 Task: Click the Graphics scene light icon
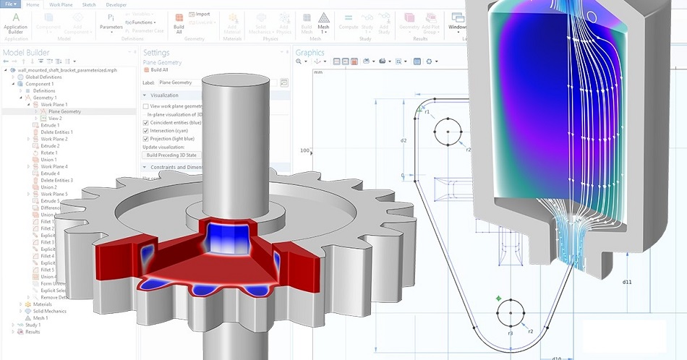click(x=429, y=61)
